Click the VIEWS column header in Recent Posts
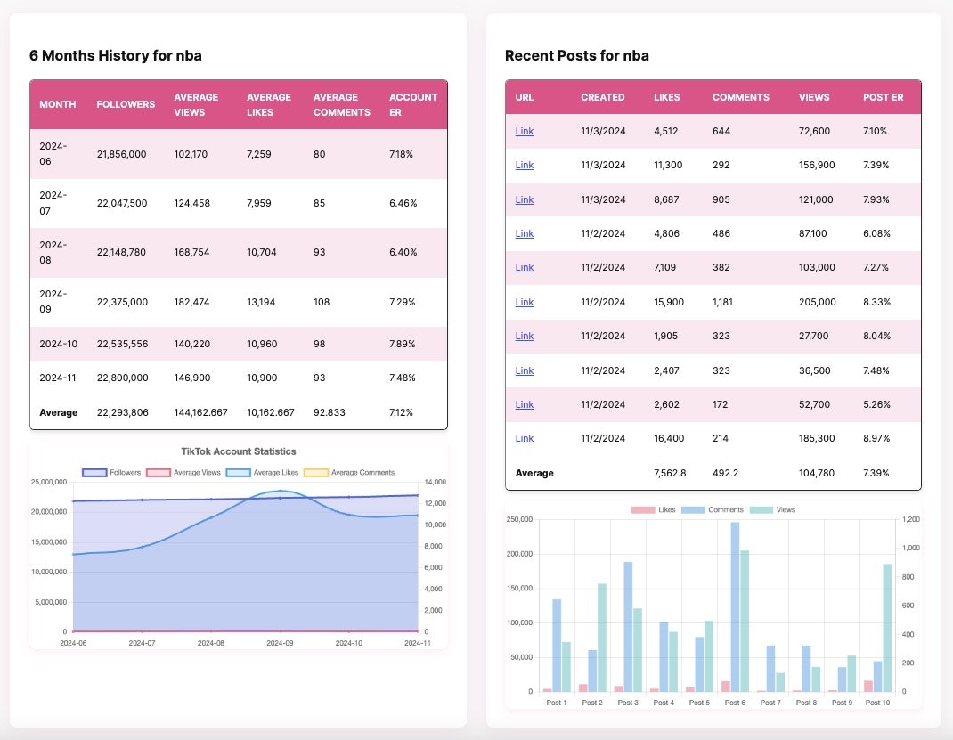 coord(814,97)
